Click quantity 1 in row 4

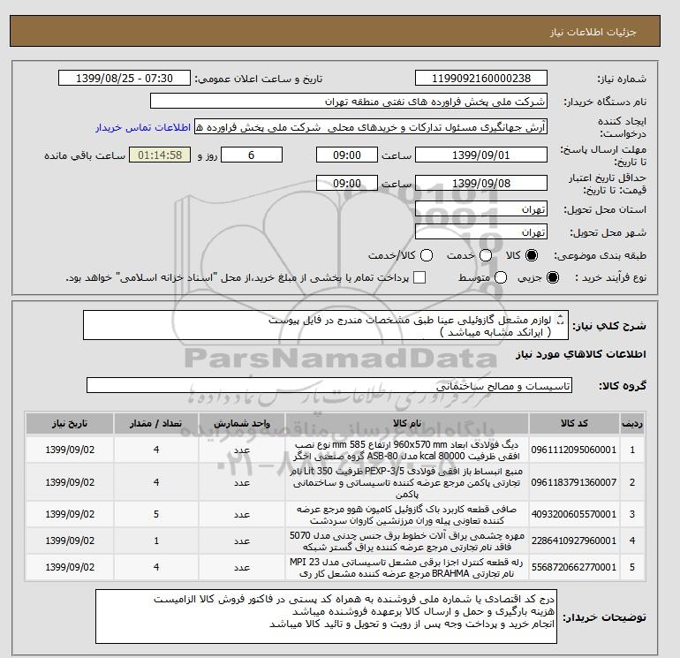(x=156, y=541)
